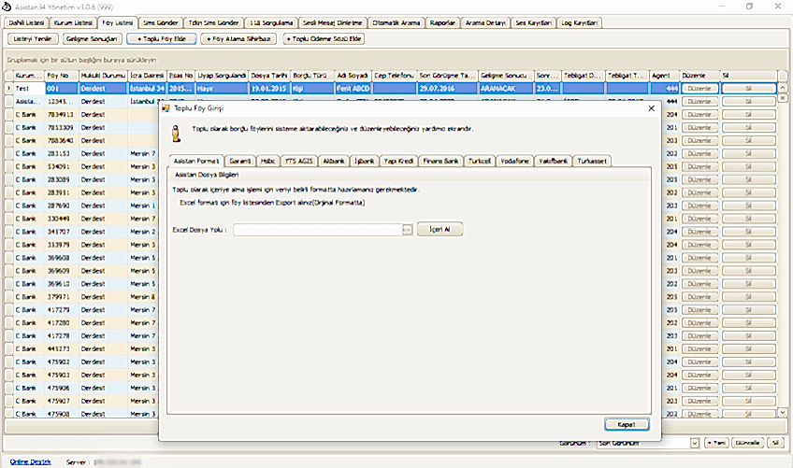Click the Toplu Föy Girişi dialog title icon
The image size is (793, 468).
167,108
